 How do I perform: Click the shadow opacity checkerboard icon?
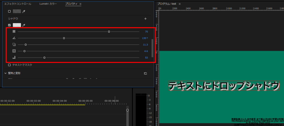click(x=14, y=32)
